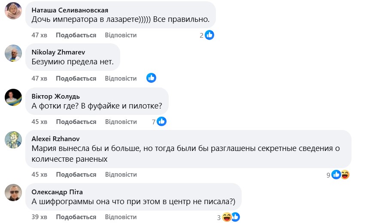Click the haha emoji on Alexei Rzhanov's comment
Screen dimensions: 370x223
[x=345, y=175]
